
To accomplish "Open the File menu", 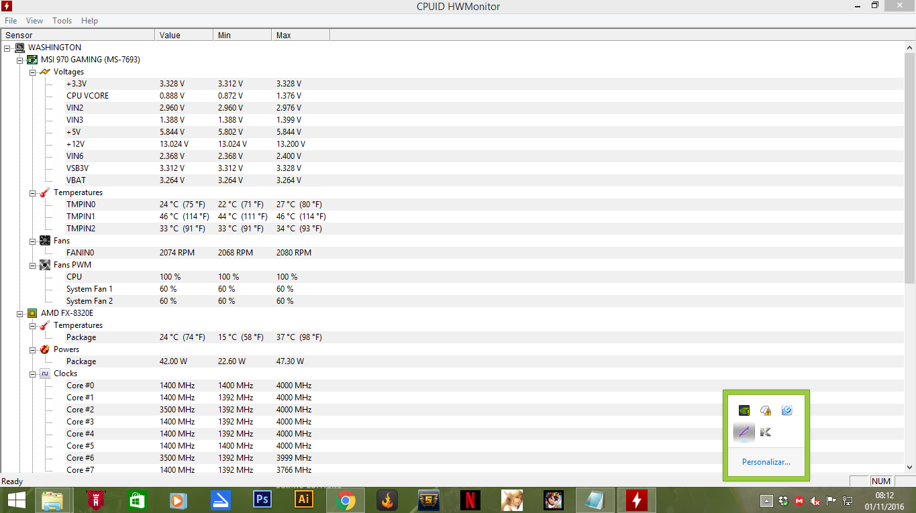I will click(11, 21).
